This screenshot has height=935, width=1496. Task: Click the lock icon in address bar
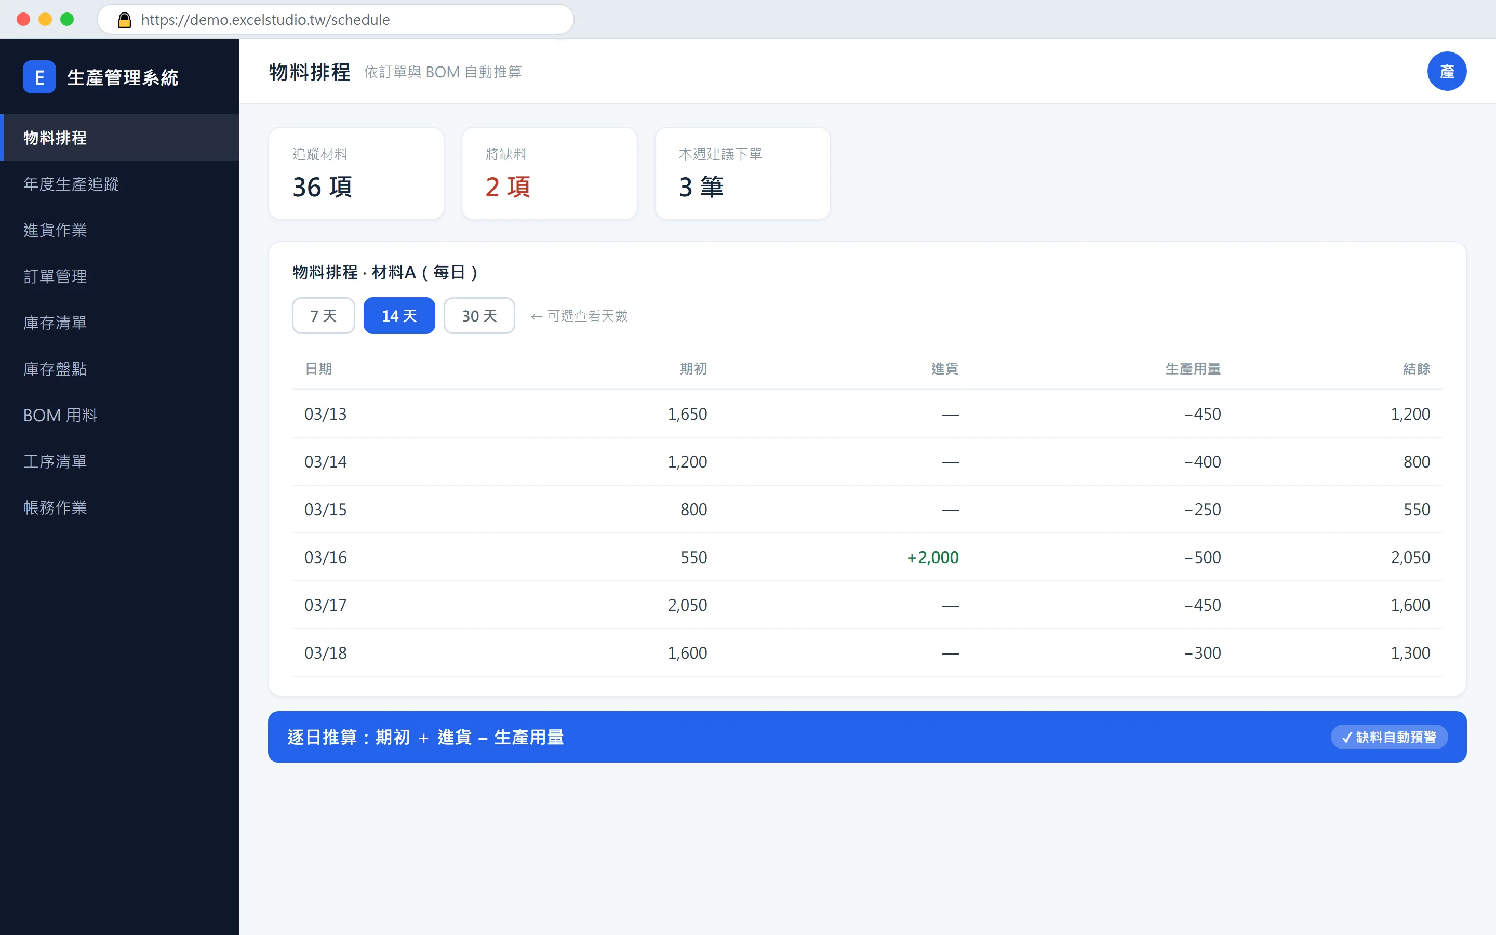[x=124, y=20]
